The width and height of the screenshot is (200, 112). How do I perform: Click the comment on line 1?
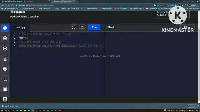(45, 34)
